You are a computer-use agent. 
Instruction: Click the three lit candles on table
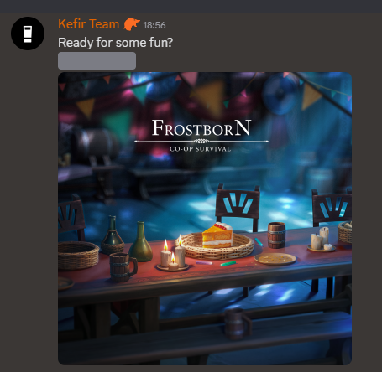pyautogui.click(x=172, y=255)
